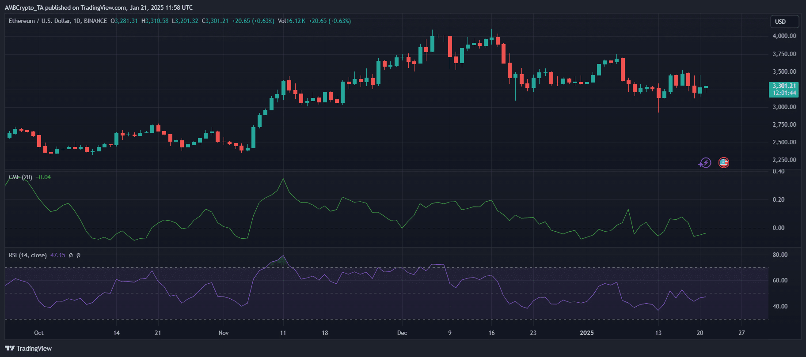Image resolution: width=806 pixels, height=357 pixels.
Task: Click the 4,000.00 price axis label
Action: tap(784, 36)
